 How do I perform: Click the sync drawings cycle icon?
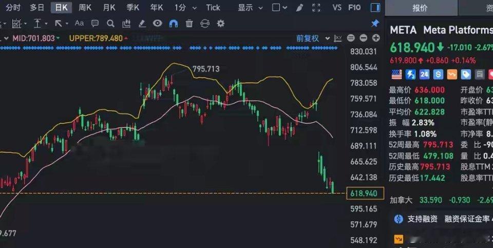pos(205,23)
